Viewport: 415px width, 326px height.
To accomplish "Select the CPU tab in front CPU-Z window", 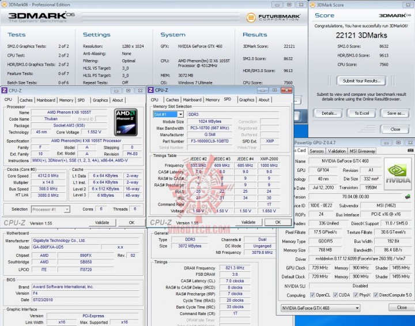I will click(x=154, y=100).
